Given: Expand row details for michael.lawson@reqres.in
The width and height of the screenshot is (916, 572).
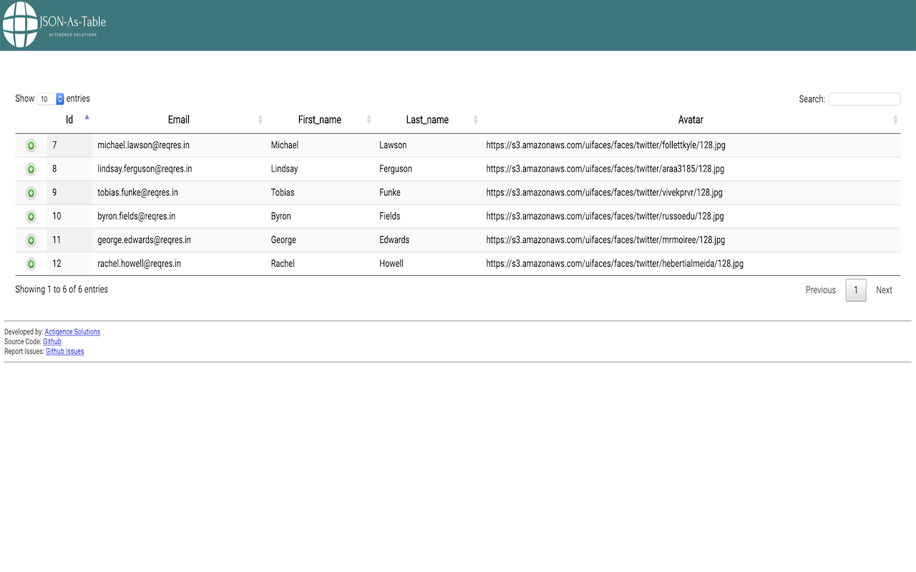Looking at the screenshot, I should 31,145.
